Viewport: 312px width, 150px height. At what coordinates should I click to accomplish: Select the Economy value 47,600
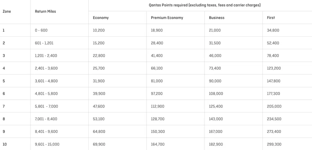point(99,106)
